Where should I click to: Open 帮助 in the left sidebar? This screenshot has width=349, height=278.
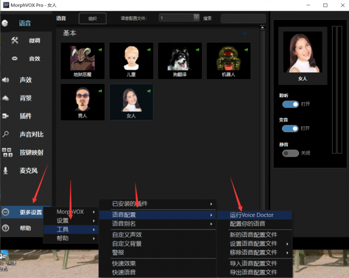26,228
